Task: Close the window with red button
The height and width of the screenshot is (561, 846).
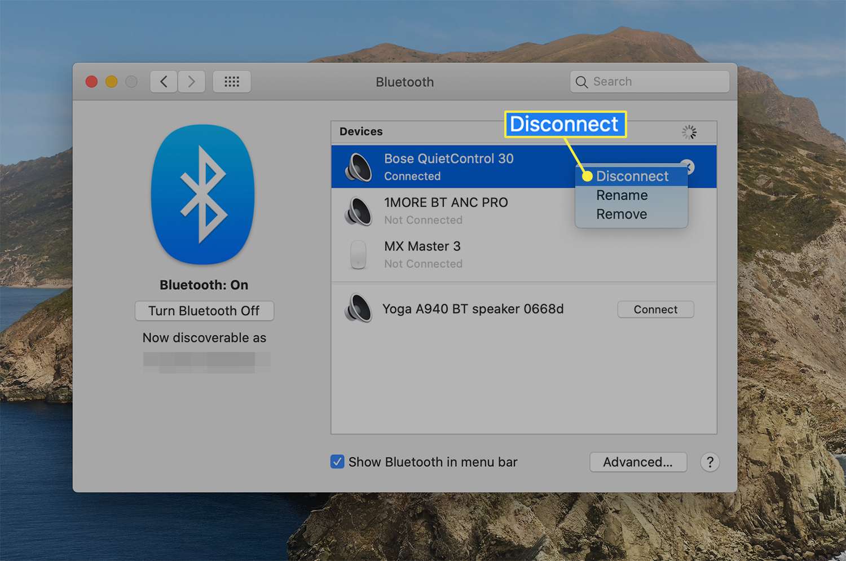Action: pyautogui.click(x=91, y=82)
